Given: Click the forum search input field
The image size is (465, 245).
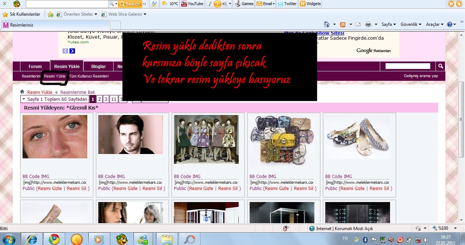Looking at the screenshot, I should click(x=408, y=66).
